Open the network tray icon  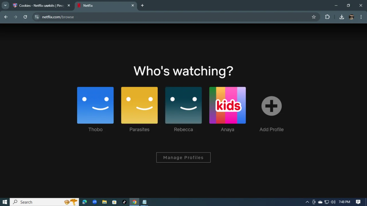point(327,202)
